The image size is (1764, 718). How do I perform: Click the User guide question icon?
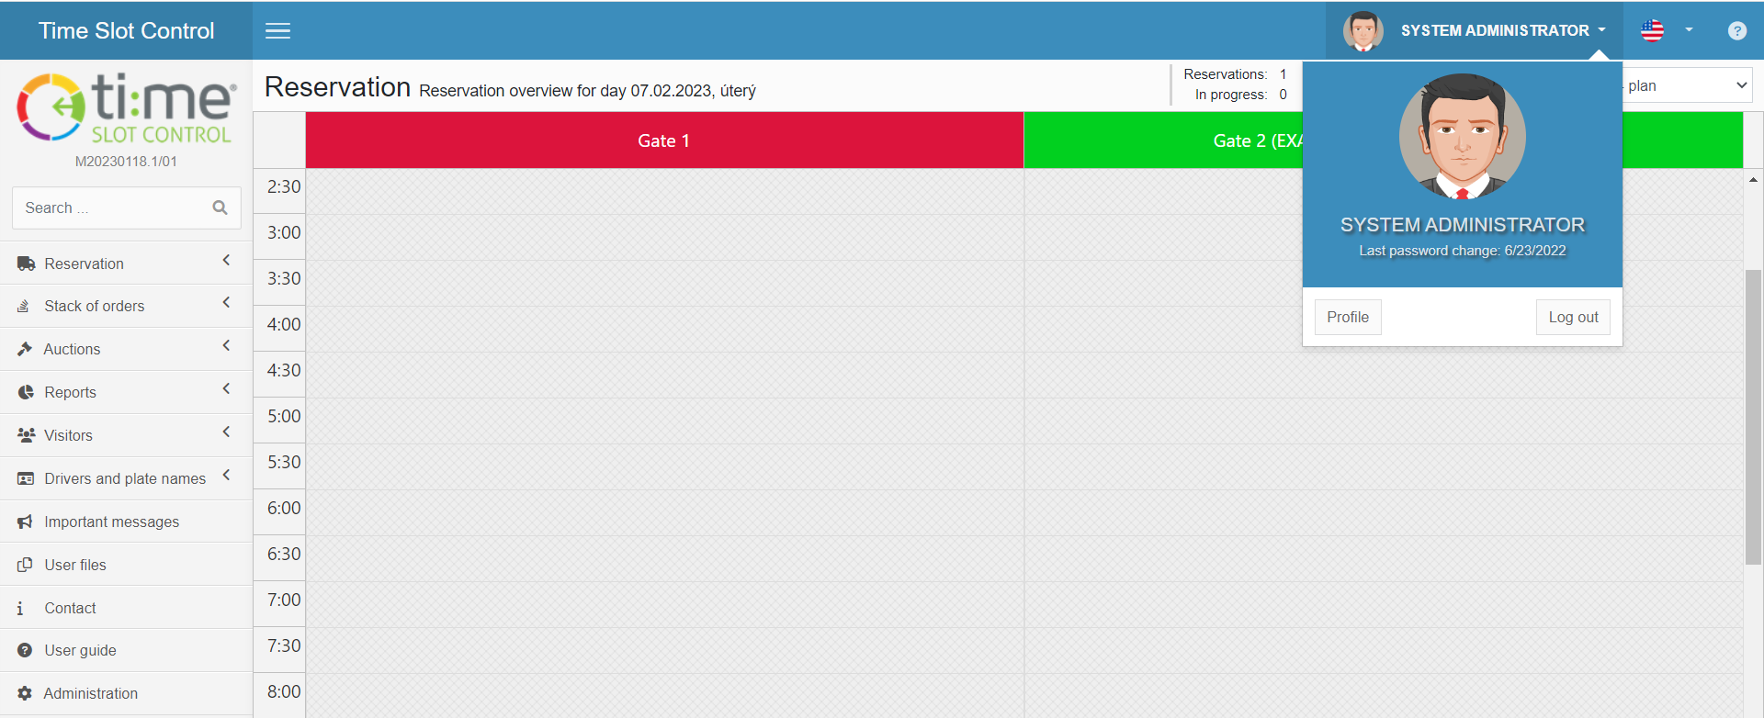[25, 650]
